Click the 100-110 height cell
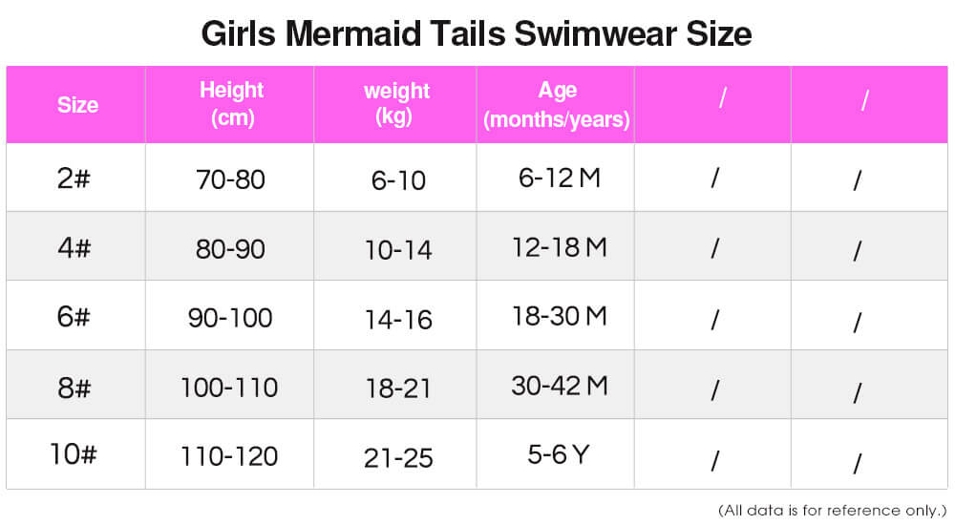The image size is (955, 525). tap(229, 388)
